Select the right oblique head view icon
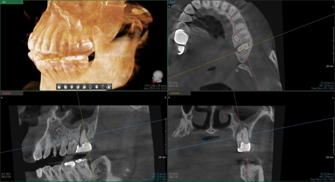The width and height of the screenshot is (335, 182). click(x=66, y=87)
